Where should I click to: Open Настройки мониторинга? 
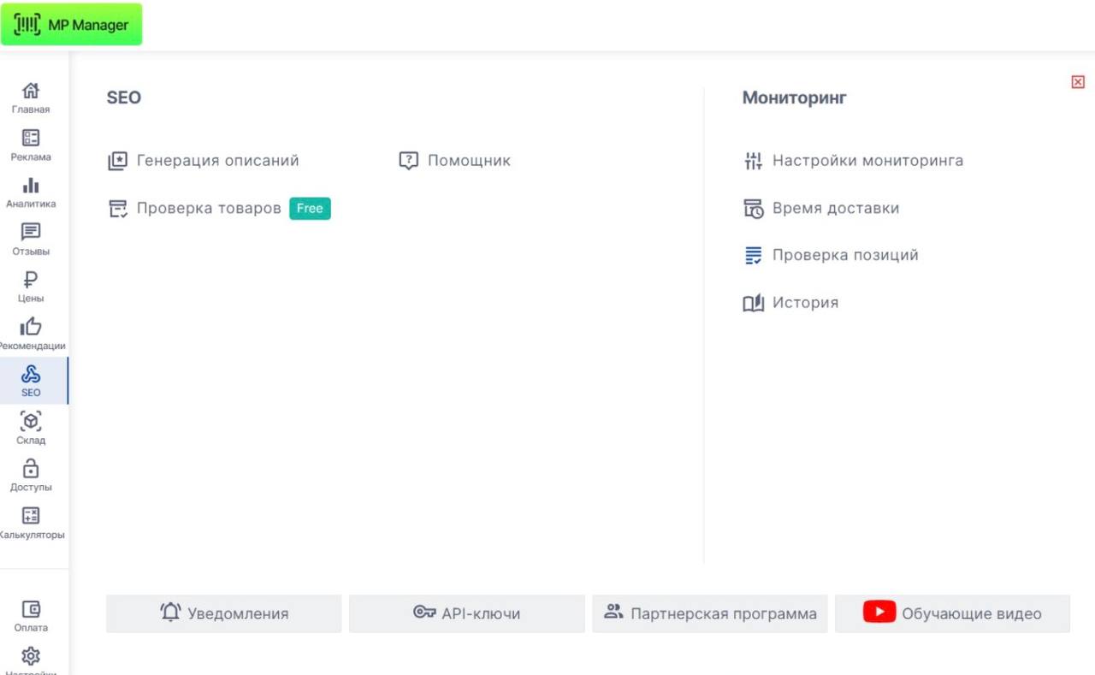pyautogui.click(x=867, y=161)
